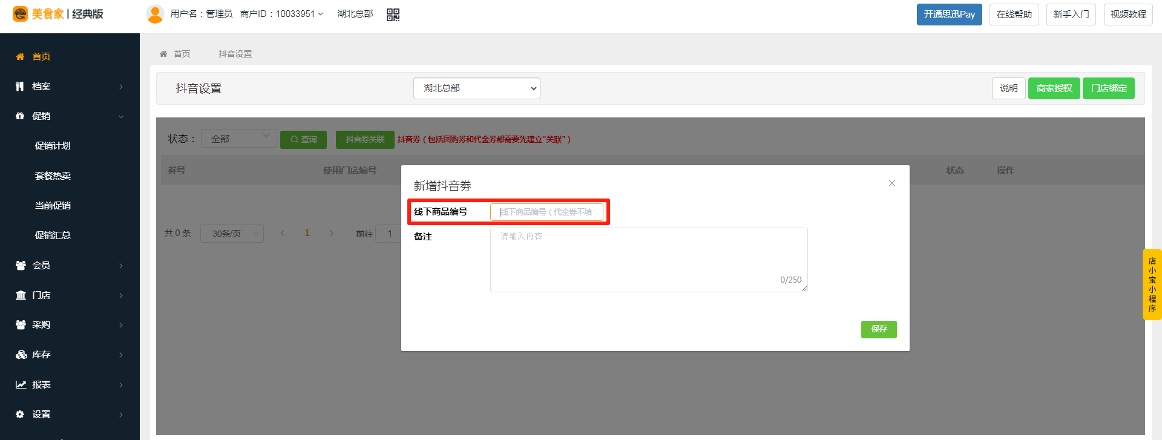Click the 用户名：管理员 label
The image size is (1162, 440).
coord(202,14)
